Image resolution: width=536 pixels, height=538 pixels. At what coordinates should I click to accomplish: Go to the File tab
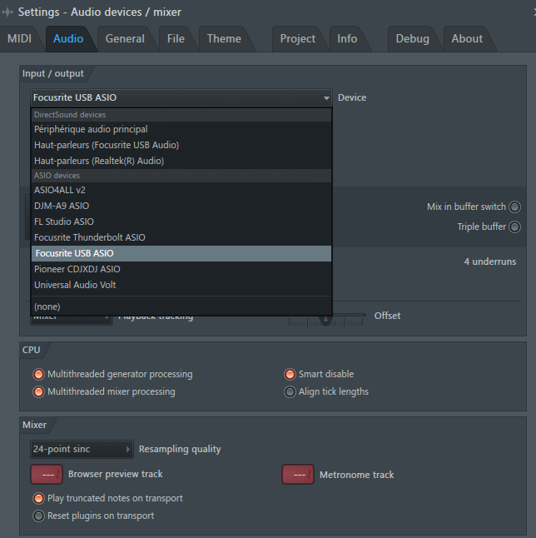pyautogui.click(x=176, y=39)
